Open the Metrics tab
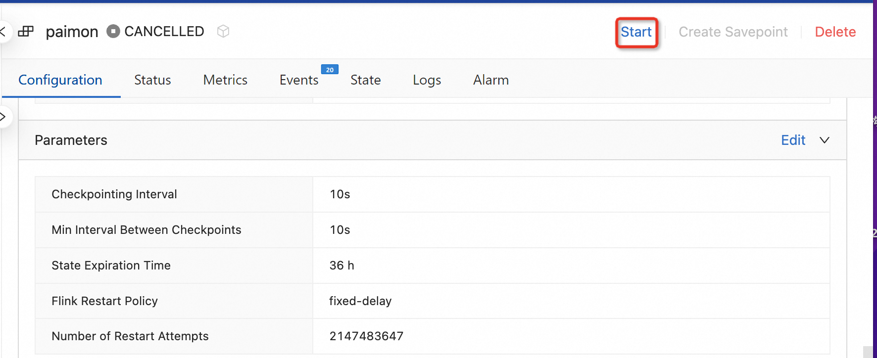 tap(225, 80)
